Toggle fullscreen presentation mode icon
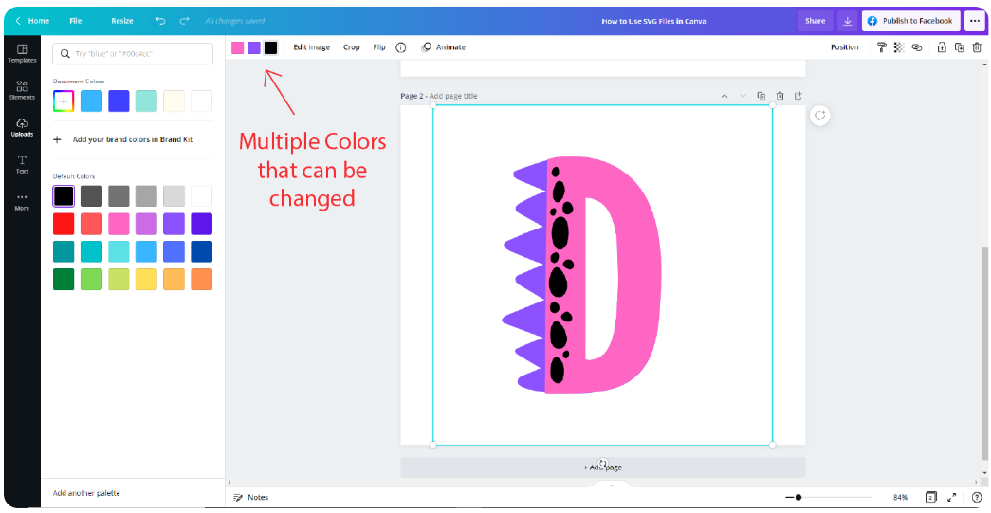This screenshot has width=991, height=513. tap(951, 497)
